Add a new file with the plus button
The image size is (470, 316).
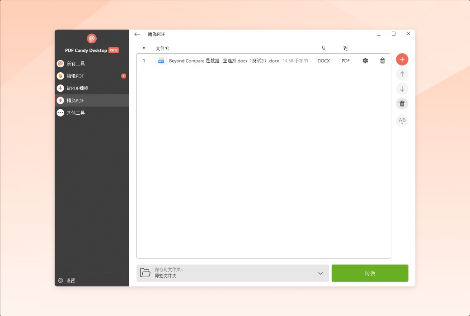coord(402,59)
